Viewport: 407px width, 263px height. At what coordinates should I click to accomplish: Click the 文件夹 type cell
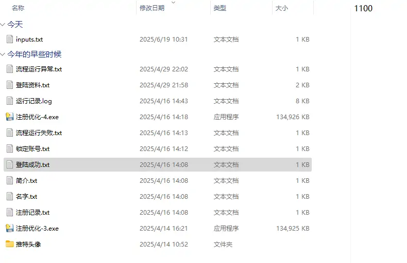tap(223, 244)
